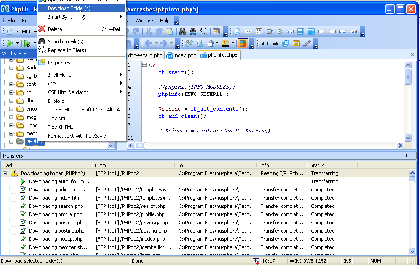Sort transfers by Status column header

click(x=332, y=165)
